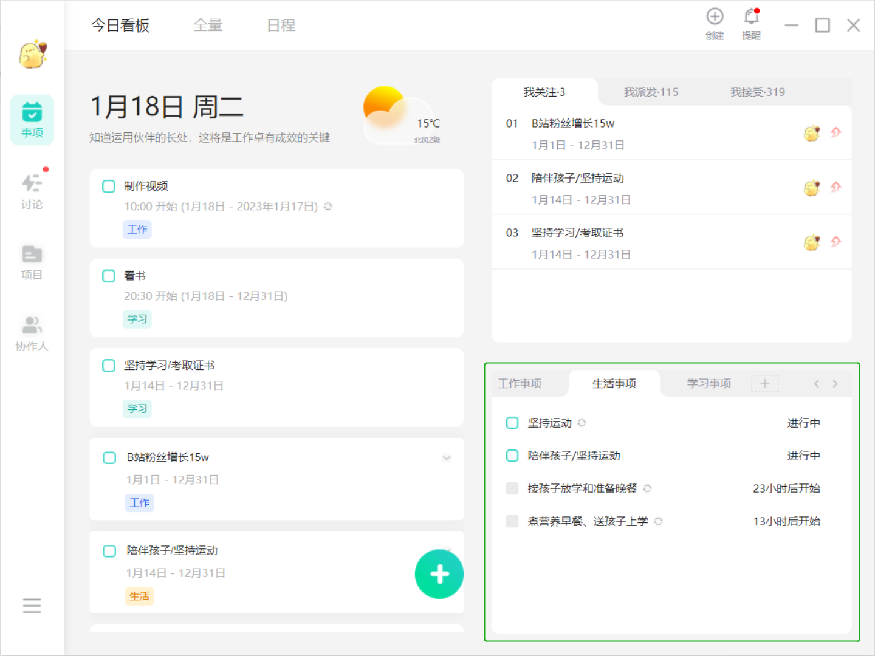This screenshot has width=875, height=656.
Task: Click the chick avatar at top of sidebar
Action: (33, 55)
